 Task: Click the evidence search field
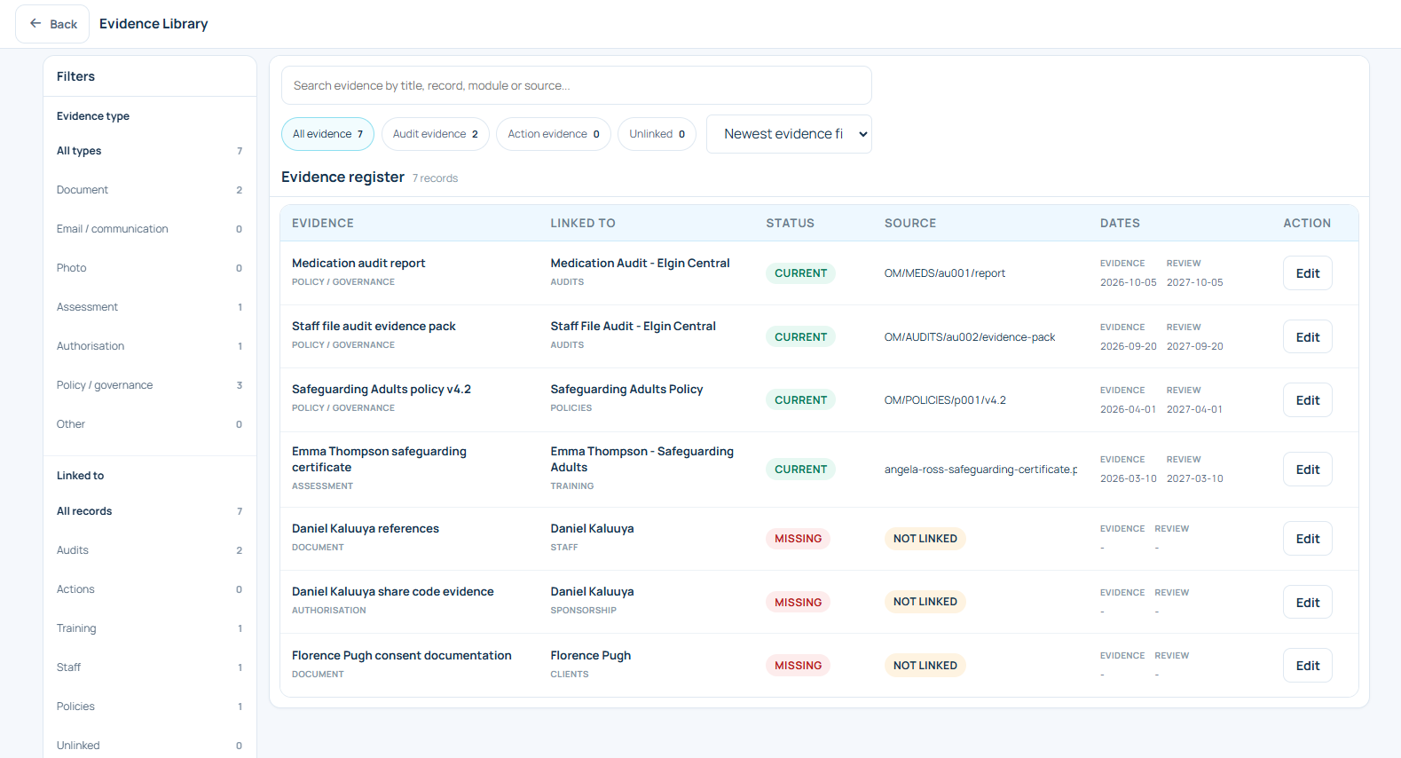pos(576,85)
